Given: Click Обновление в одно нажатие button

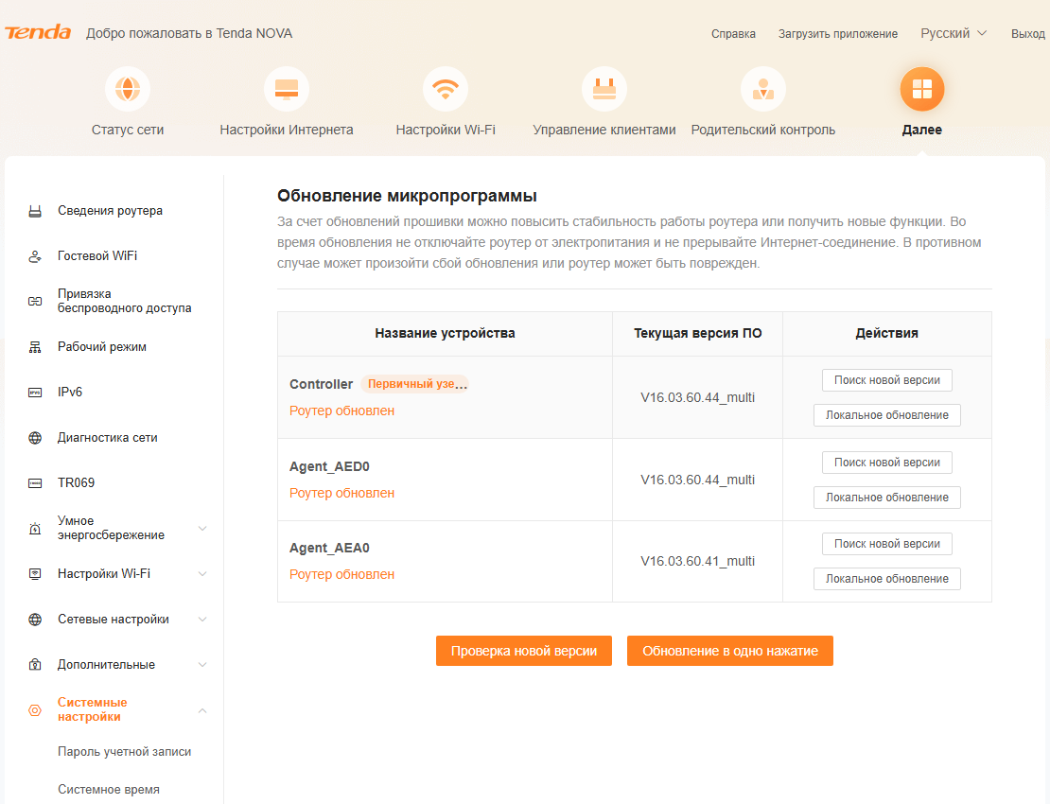Looking at the screenshot, I should click(730, 651).
